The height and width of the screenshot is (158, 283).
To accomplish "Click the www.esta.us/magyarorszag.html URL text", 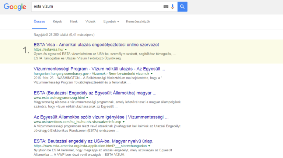I will [x=59, y=98].
